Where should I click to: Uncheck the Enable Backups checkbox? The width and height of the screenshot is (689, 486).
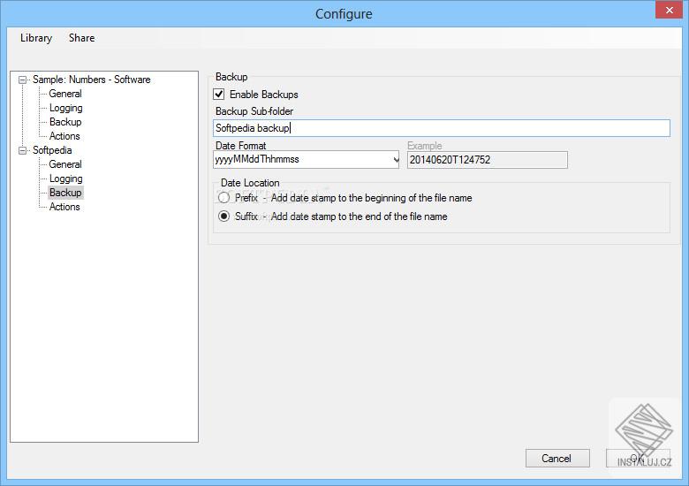(x=219, y=94)
